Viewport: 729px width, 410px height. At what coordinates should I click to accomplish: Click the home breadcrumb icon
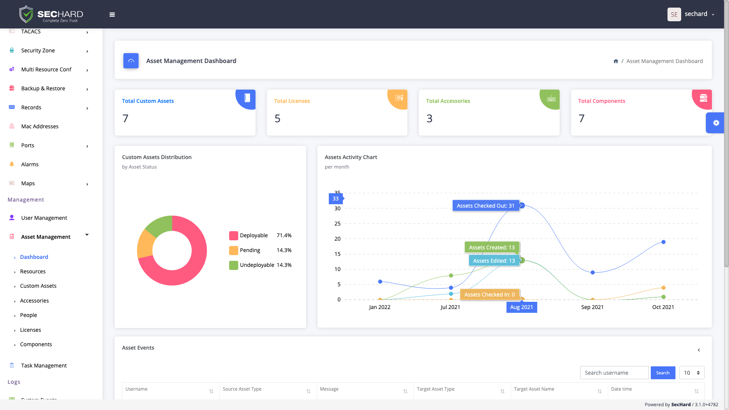(x=616, y=61)
